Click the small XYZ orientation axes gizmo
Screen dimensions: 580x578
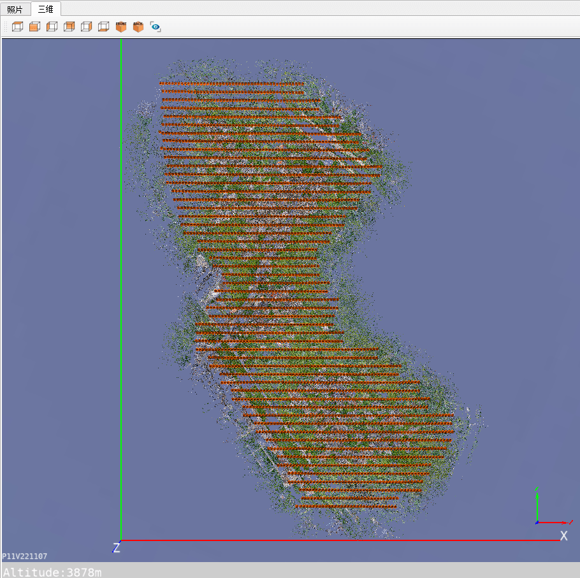pyautogui.click(x=554, y=506)
